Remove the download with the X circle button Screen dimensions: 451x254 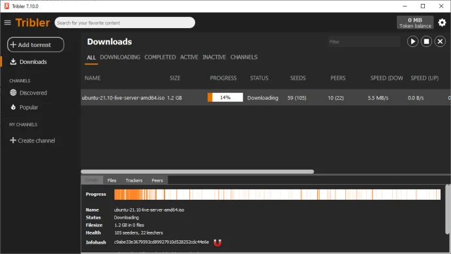pyautogui.click(x=440, y=42)
